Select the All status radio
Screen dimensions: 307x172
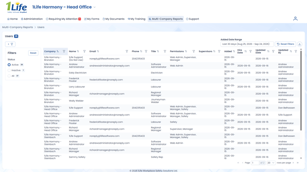(x=9, y=76)
